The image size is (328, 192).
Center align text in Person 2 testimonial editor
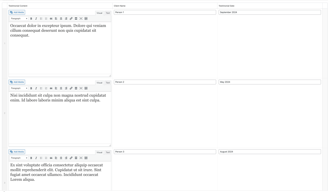[61, 88]
